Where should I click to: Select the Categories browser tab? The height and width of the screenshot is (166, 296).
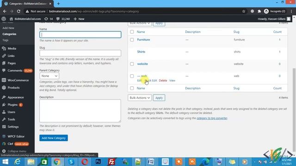coord(27,4)
